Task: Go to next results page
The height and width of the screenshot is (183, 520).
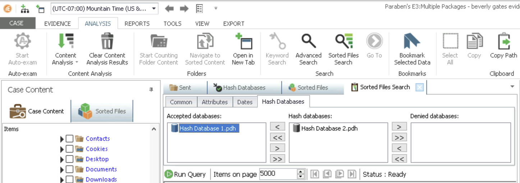Action: click(x=340, y=174)
